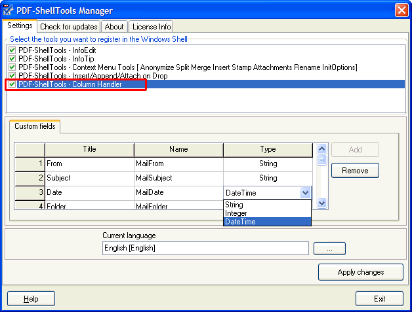Select the Custom fields tab
The image size is (412, 312).
tap(35, 126)
